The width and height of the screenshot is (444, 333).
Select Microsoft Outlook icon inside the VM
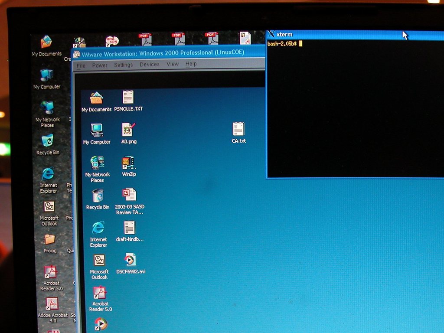click(x=99, y=260)
